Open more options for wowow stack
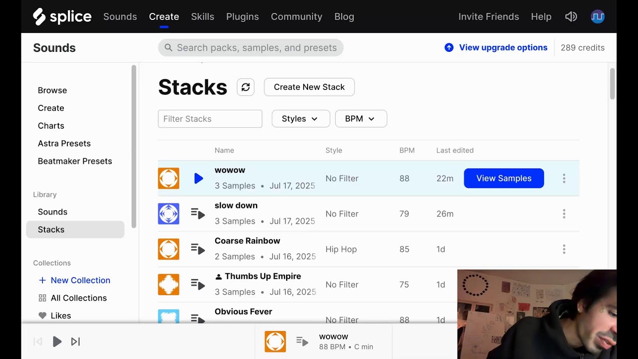 tap(564, 179)
